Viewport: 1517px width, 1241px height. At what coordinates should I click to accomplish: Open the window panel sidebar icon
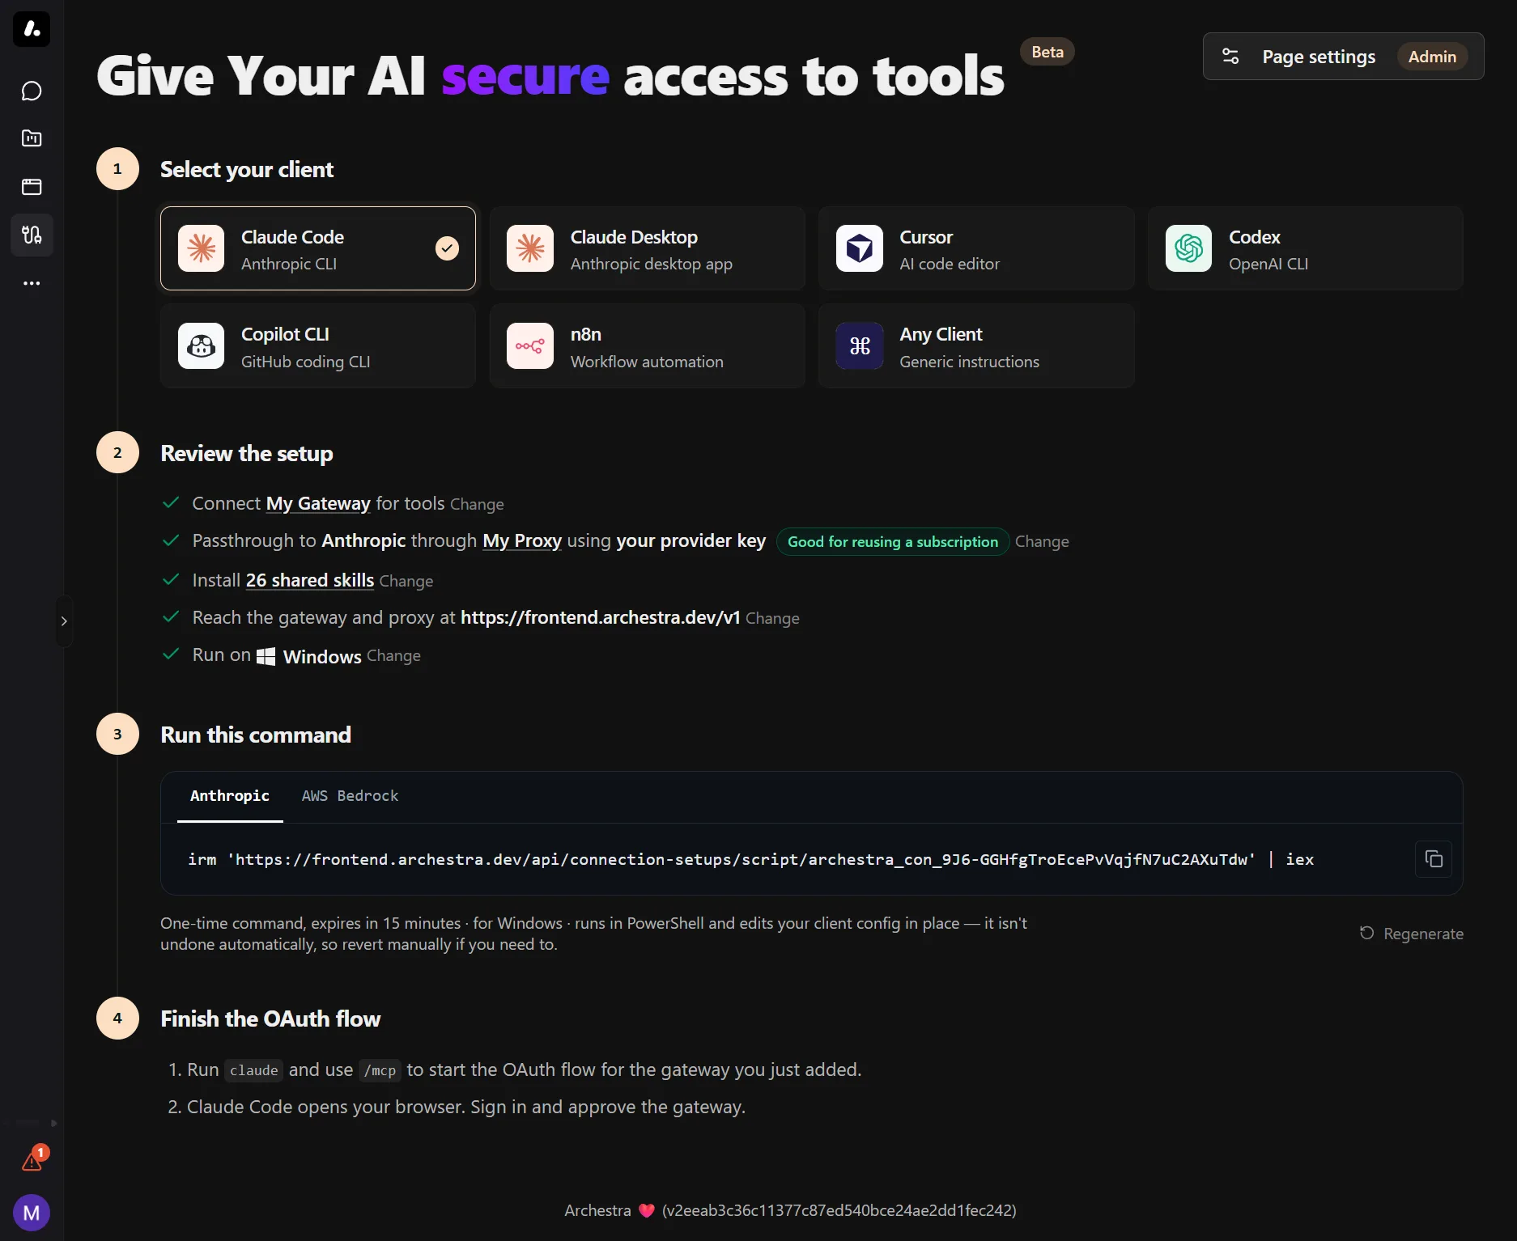[x=32, y=187]
